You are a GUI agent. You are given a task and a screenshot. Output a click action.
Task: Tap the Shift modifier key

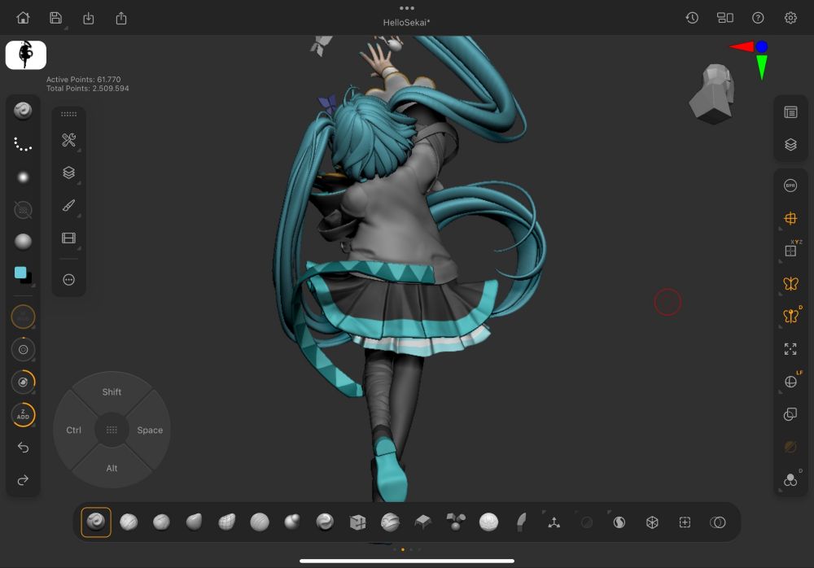[x=112, y=392]
